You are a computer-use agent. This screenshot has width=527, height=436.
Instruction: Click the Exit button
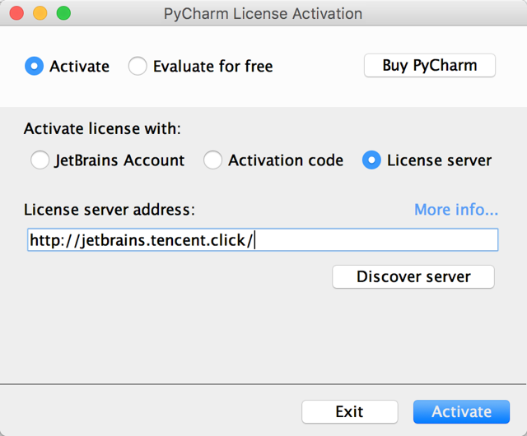coord(349,411)
